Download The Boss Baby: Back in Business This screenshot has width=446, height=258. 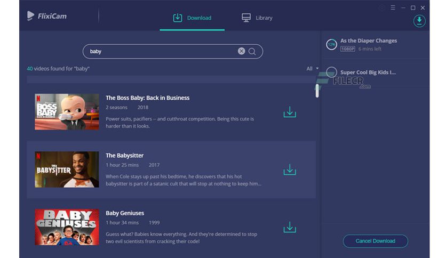pos(290,112)
